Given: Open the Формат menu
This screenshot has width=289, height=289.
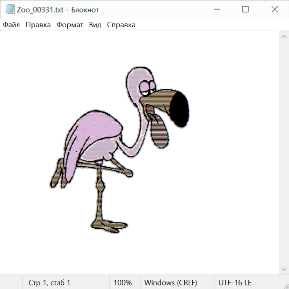Looking at the screenshot, I should pyautogui.click(x=70, y=25).
